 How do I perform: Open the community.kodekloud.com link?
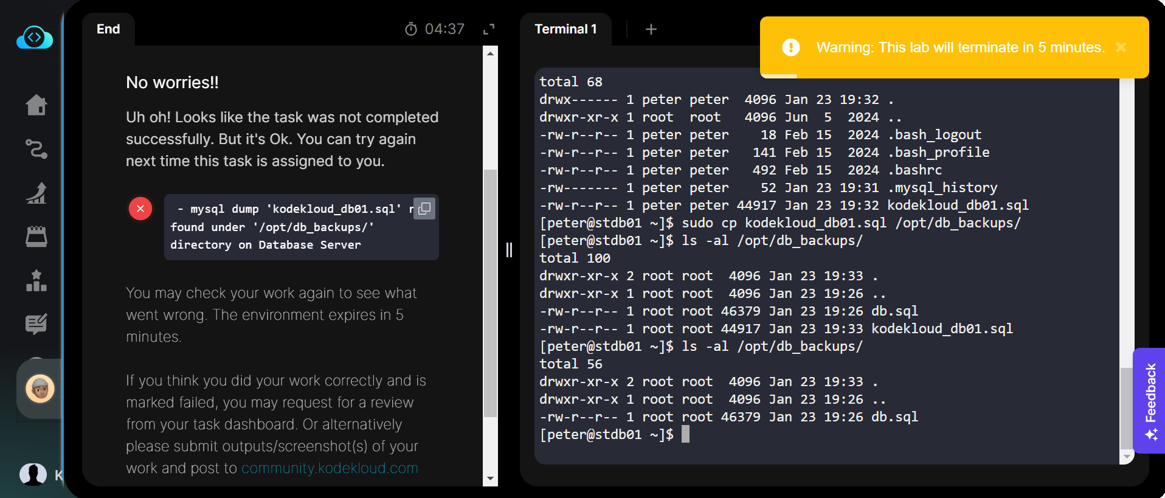[330, 468]
